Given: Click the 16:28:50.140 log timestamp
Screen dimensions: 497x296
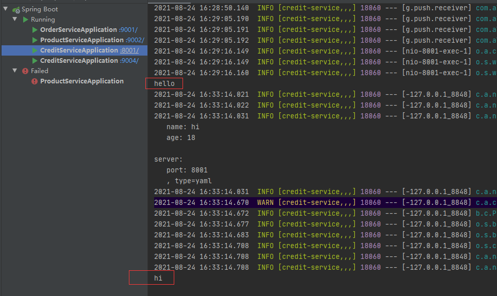Looking at the screenshot, I should point(201,8).
